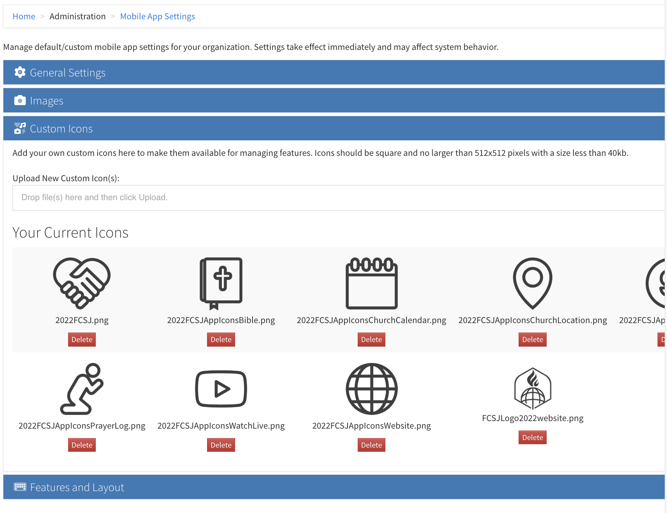Click the handshake heart icon for 2022FCSJ.png

tap(82, 283)
